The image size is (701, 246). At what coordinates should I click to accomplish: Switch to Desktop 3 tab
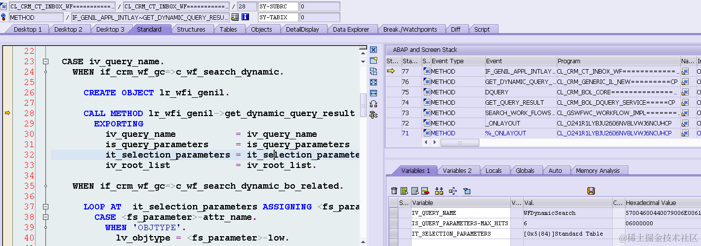[x=110, y=29]
